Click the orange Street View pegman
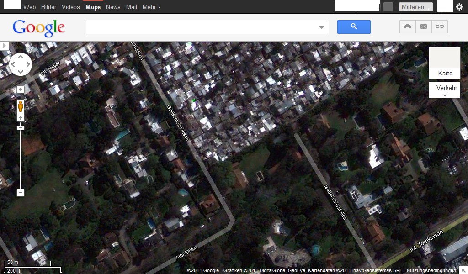 pos(21,106)
